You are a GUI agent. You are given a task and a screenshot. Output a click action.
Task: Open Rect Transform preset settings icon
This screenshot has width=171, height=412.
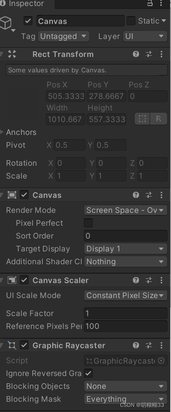click(149, 54)
